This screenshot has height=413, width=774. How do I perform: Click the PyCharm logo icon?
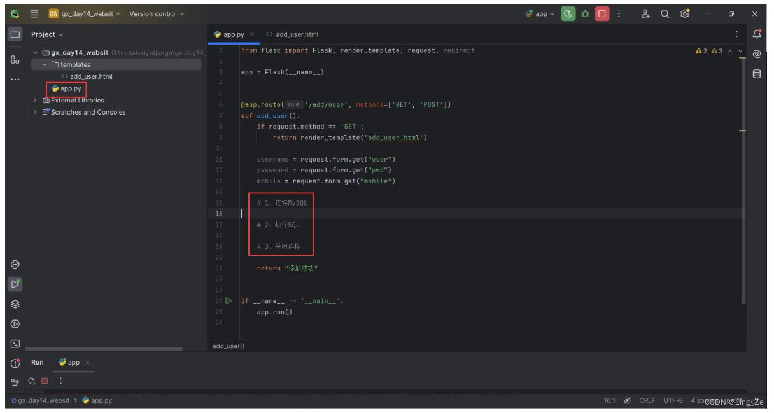[15, 13]
